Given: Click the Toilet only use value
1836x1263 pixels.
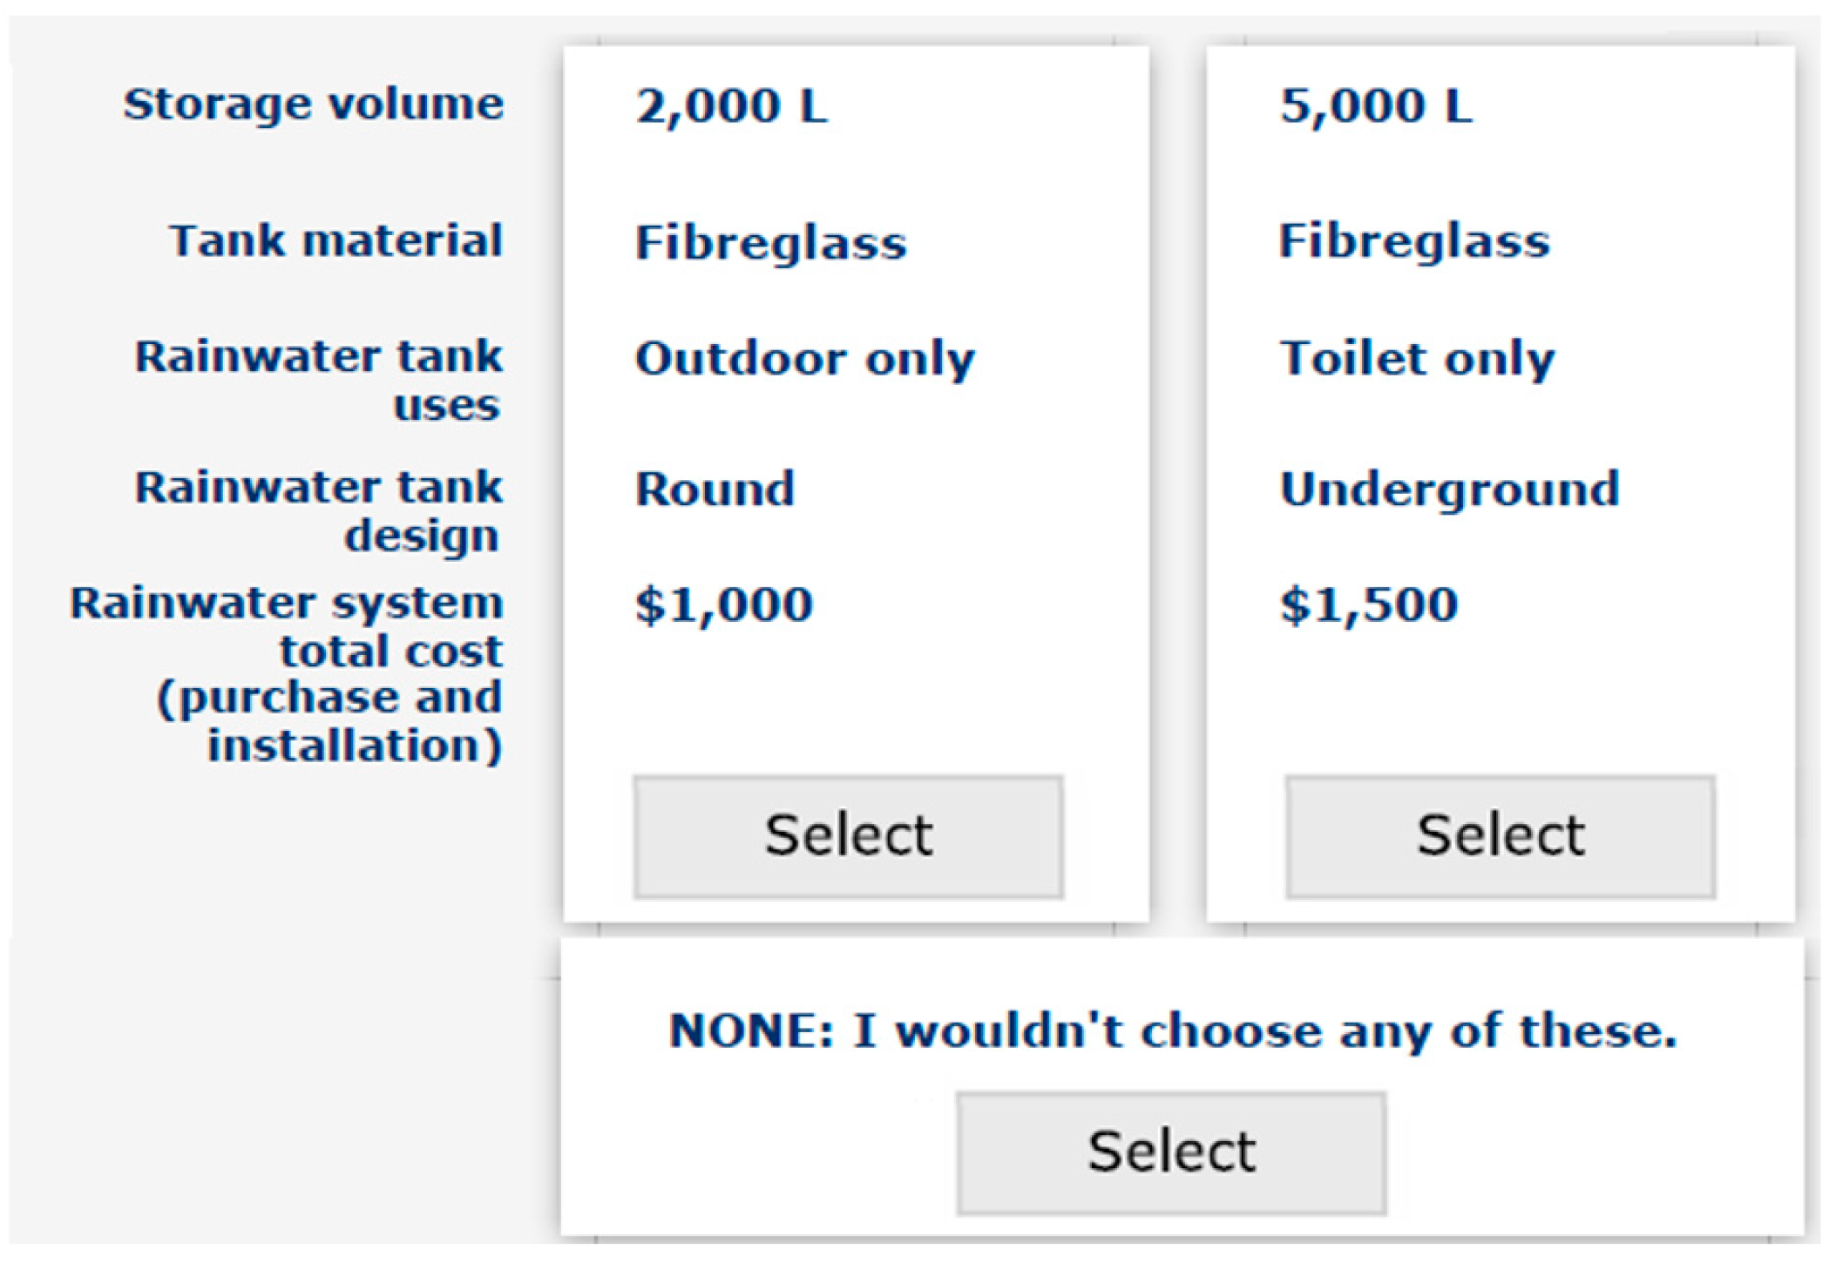Looking at the screenshot, I should (x=1417, y=359).
